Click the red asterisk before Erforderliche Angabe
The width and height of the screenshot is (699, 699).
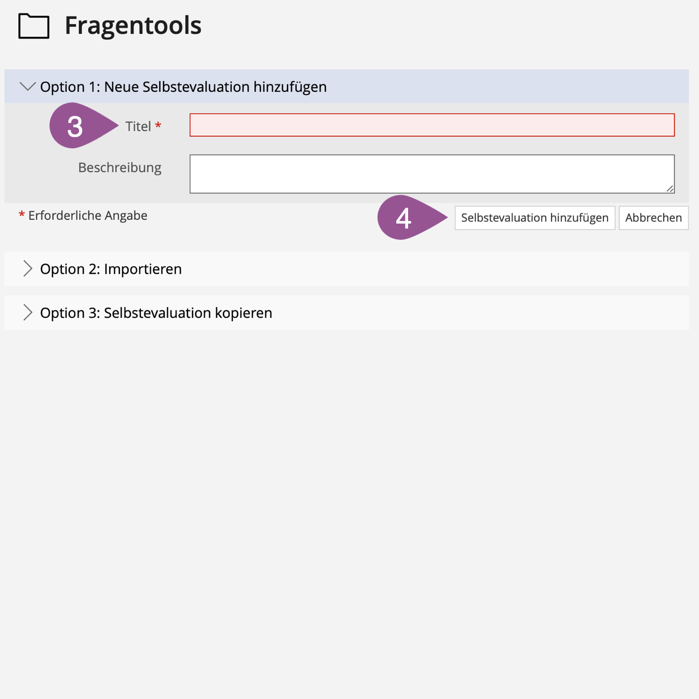click(22, 215)
